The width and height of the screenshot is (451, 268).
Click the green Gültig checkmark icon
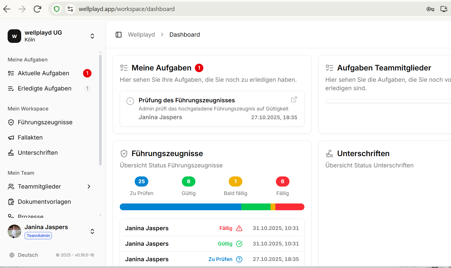[239, 244]
